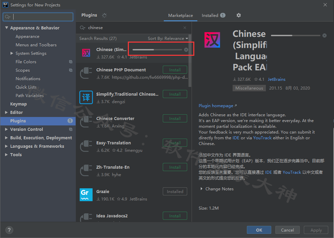Click the Version Control project-level icon
Screen dimensions: 334x238
pyautogui.click(x=71, y=129)
